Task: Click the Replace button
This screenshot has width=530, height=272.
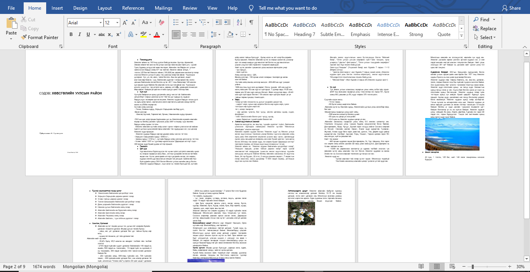Action: 485,28
